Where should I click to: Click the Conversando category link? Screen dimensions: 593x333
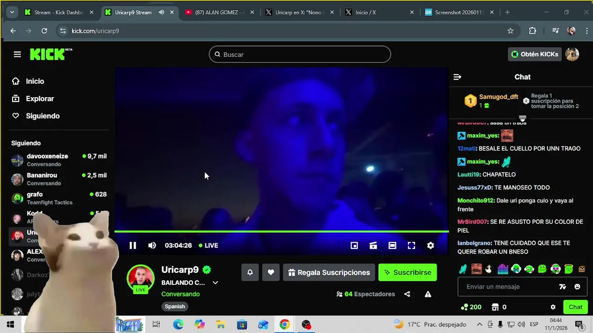[x=181, y=294]
